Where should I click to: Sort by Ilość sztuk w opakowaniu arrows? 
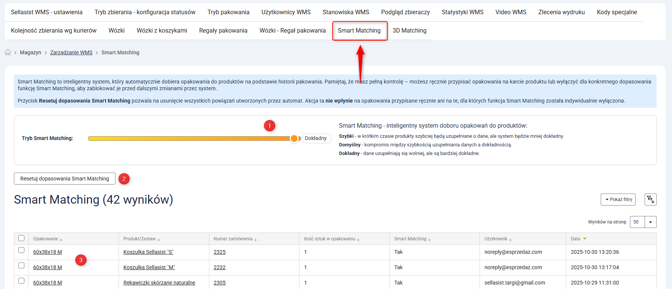[358, 240]
